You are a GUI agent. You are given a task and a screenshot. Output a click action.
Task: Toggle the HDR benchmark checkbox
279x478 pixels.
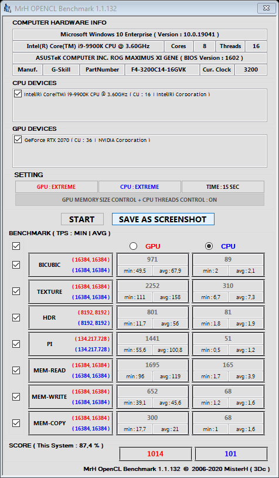(16, 318)
